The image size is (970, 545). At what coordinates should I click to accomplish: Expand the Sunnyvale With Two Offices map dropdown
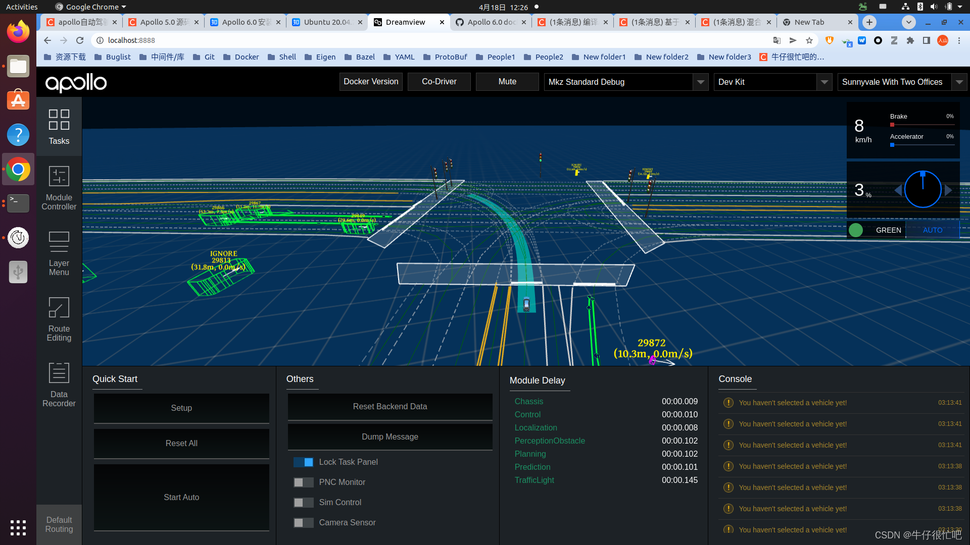click(958, 82)
